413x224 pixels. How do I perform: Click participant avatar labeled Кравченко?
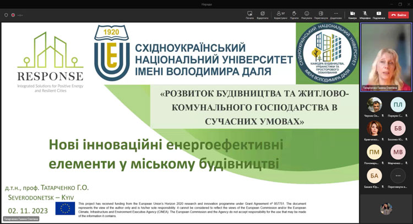[x=374, y=129]
